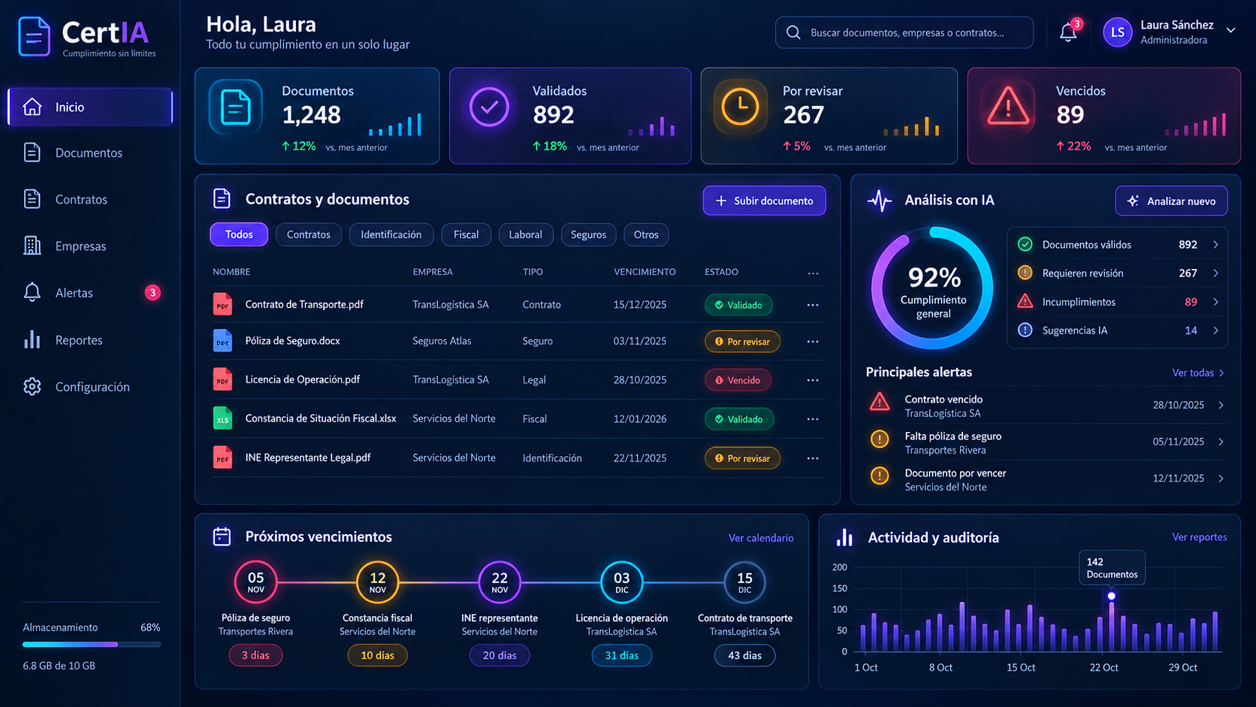Viewport: 1256px width, 707px height.
Task: Open the Contrato vencido alert chevron
Action: [x=1221, y=405]
